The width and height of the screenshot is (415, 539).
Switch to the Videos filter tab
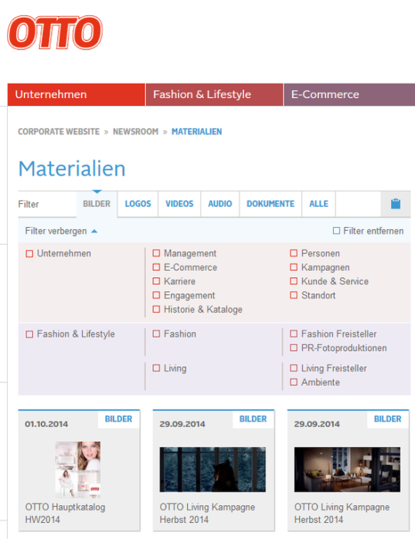pos(179,204)
